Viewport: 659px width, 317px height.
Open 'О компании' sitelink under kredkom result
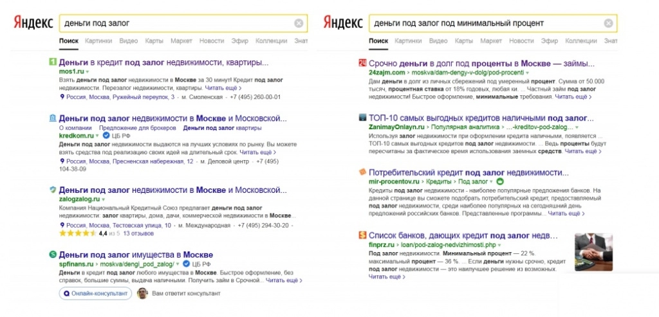[75, 128]
